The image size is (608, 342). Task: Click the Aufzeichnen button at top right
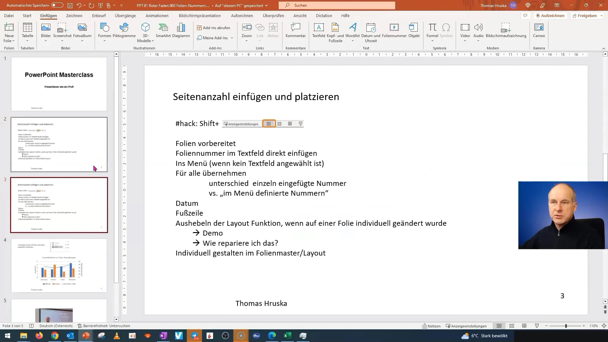pos(550,16)
